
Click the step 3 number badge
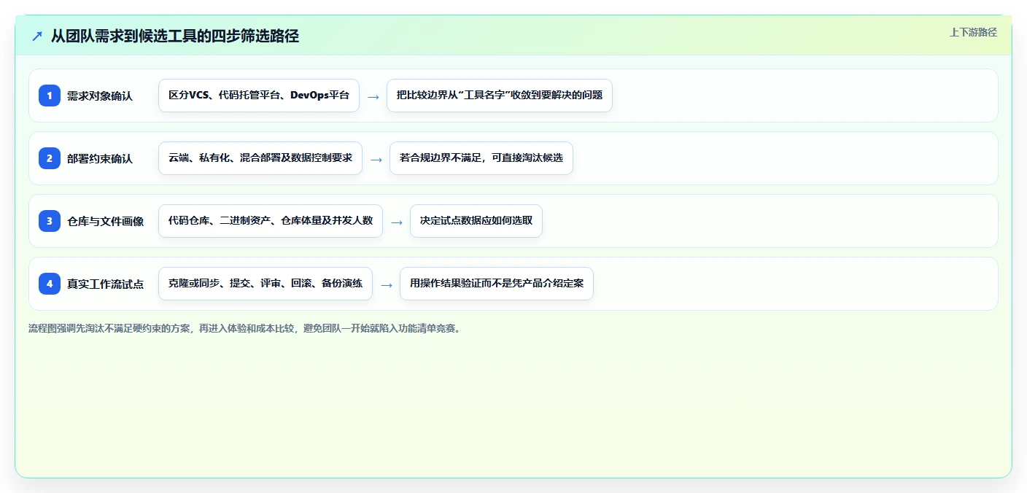click(x=50, y=221)
